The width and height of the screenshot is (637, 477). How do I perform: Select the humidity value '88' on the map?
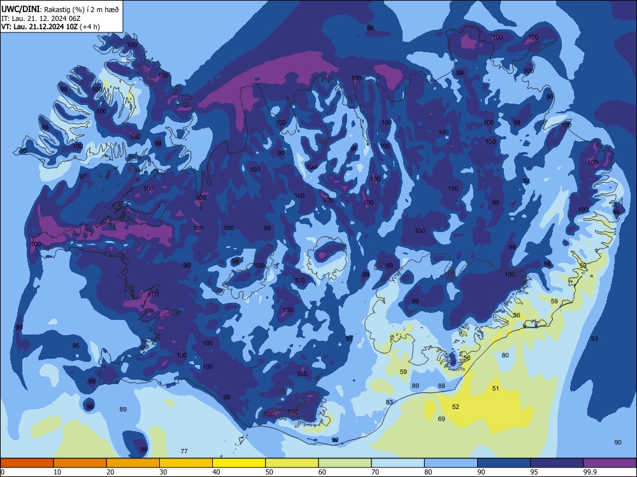tap(441, 386)
